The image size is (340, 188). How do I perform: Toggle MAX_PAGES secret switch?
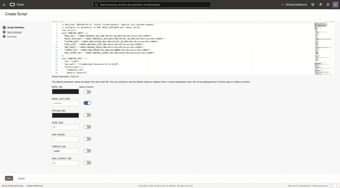coord(87,139)
